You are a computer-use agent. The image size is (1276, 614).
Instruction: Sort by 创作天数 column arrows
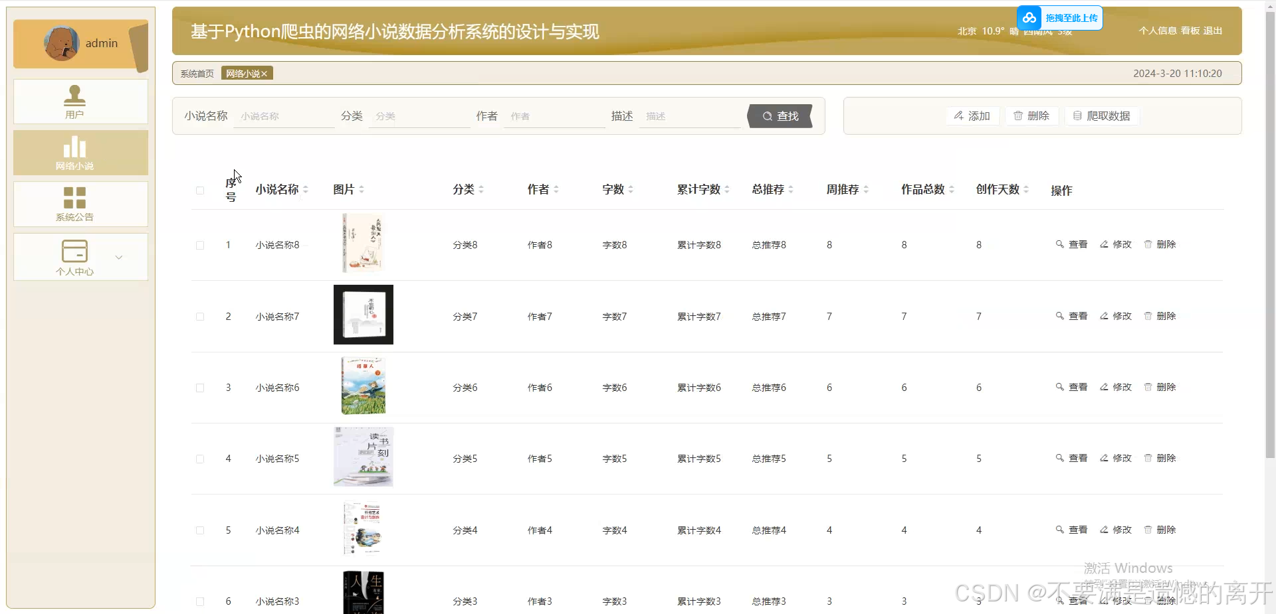[1026, 190]
